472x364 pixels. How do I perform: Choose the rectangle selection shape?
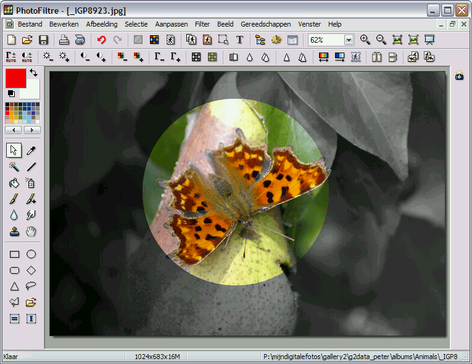tap(14, 254)
